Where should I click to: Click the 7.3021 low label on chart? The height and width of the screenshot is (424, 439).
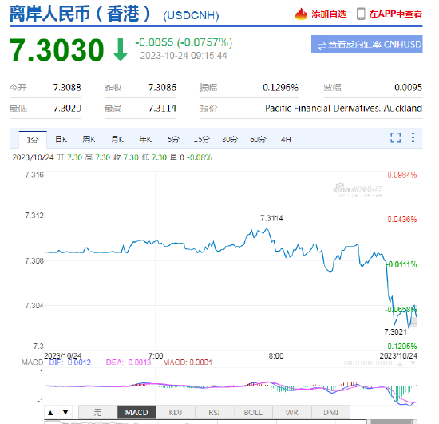tap(395, 332)
